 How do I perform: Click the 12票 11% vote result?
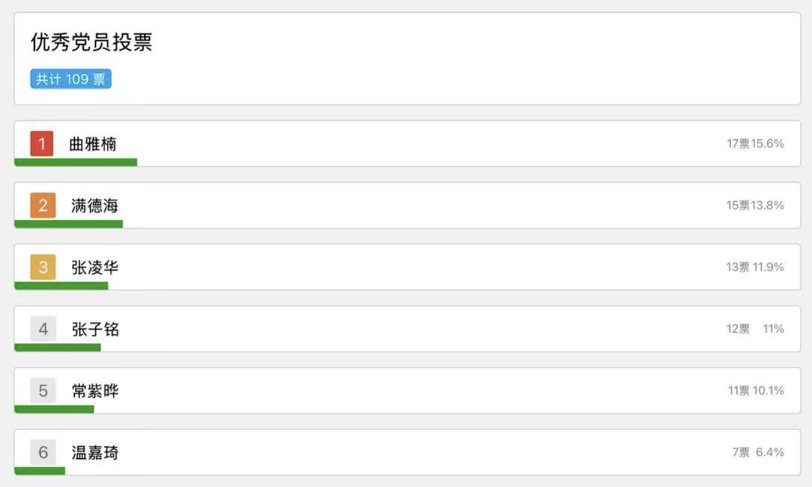point(755,329)
